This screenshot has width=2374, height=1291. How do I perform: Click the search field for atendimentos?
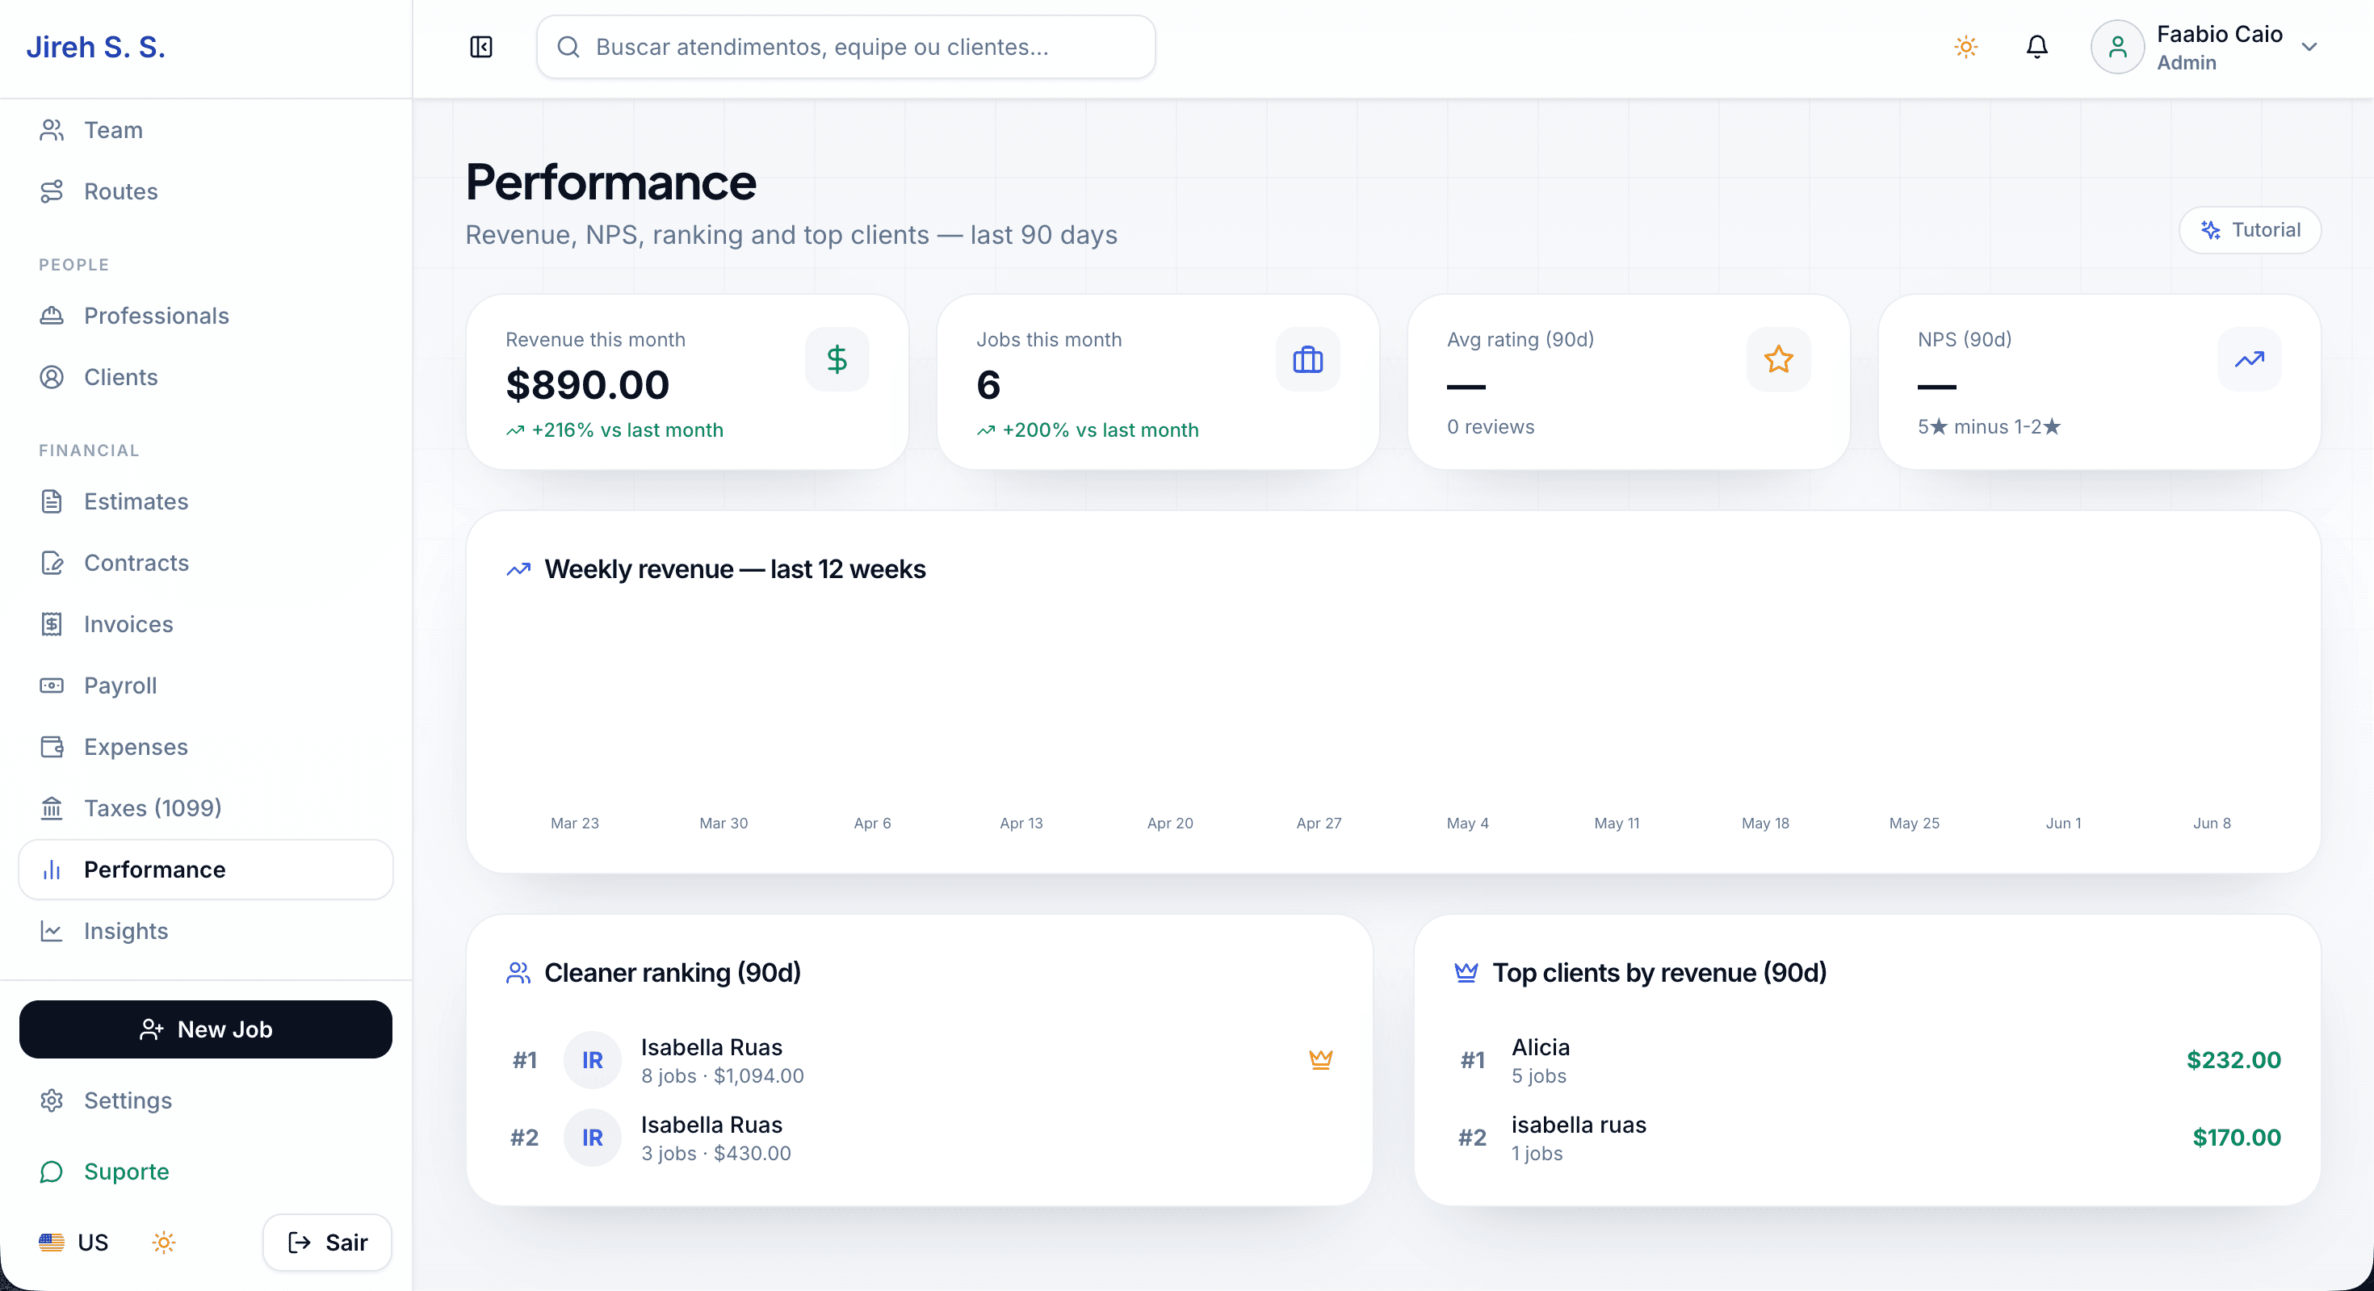(845, 47)
